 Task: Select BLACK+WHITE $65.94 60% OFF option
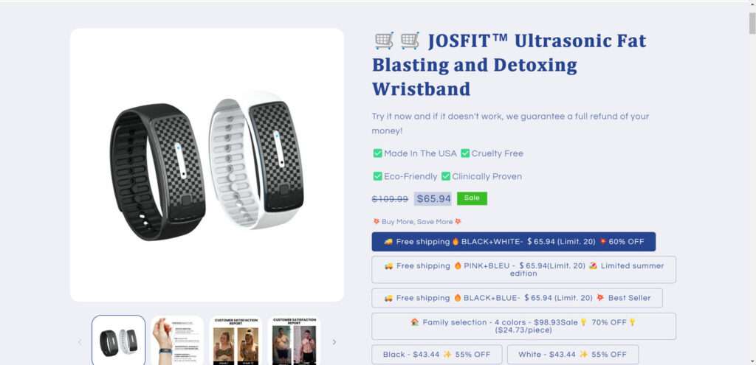tap(514, 242)
